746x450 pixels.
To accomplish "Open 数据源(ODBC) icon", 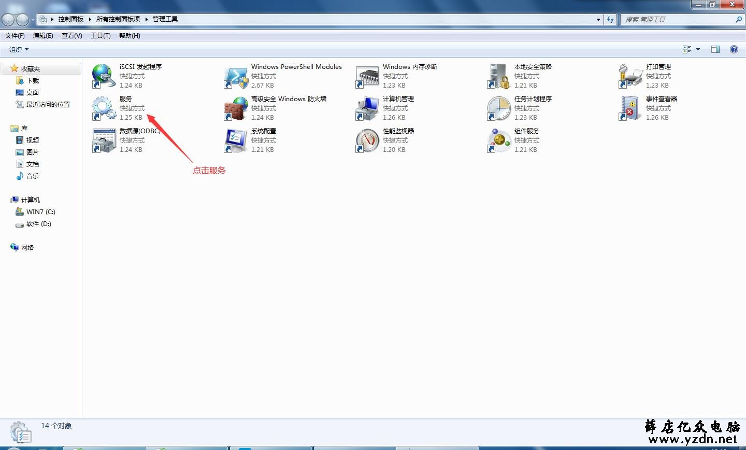I will [104, 140].
